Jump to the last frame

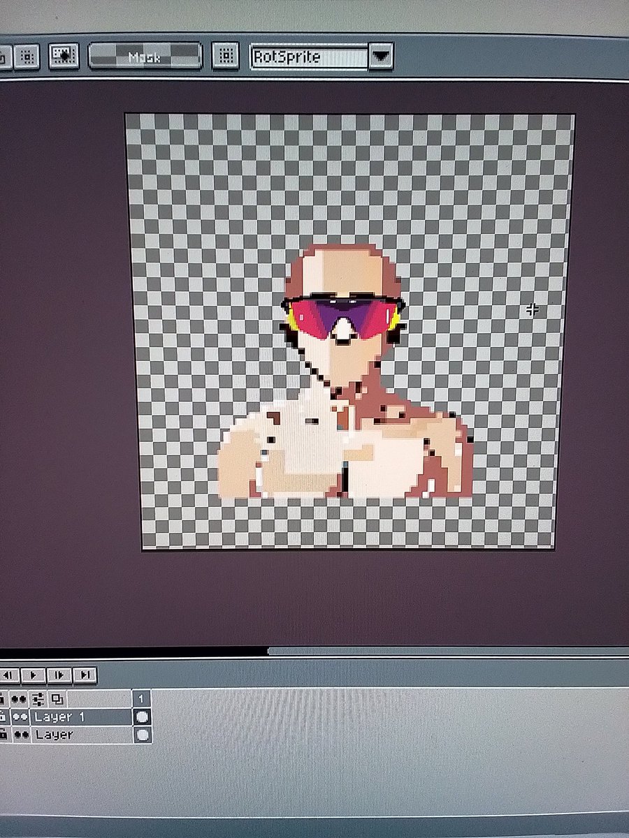point(85,675)
